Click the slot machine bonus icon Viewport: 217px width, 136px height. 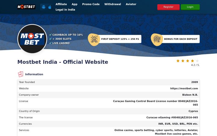pyautogui.click(x=157, y=39)
